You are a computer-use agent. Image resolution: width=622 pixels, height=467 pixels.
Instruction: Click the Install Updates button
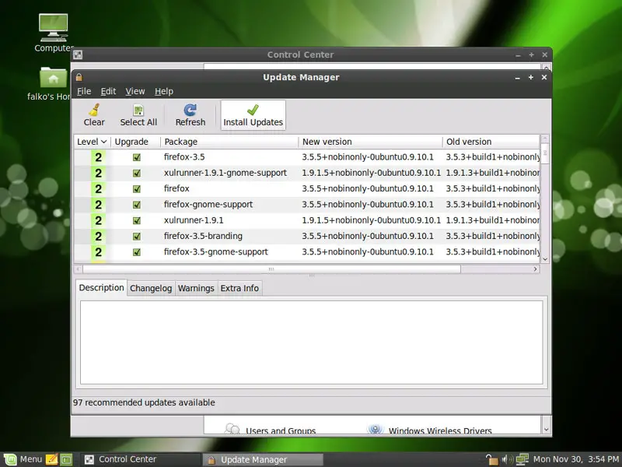tap(253, 115)
